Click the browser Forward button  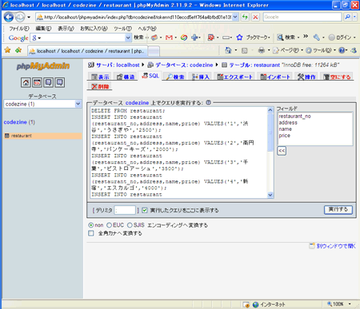coord(20,18)
